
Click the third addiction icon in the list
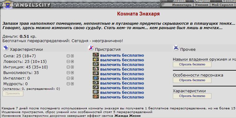tap(96, 64)
